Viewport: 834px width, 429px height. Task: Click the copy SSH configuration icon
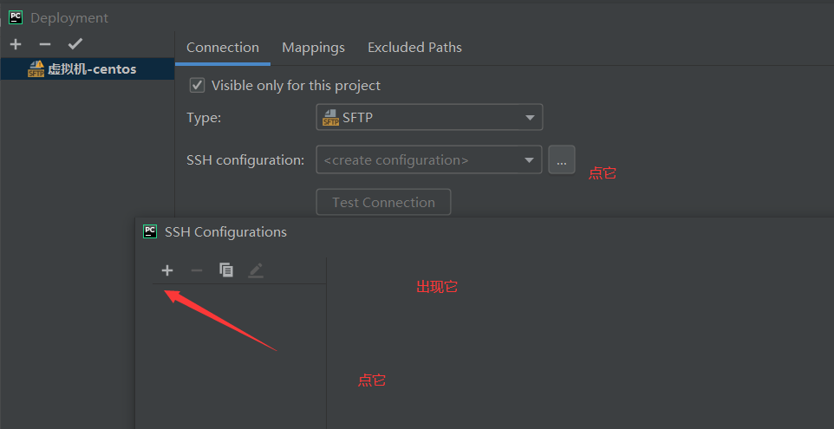pyautogui.click(x=226, y=270)
